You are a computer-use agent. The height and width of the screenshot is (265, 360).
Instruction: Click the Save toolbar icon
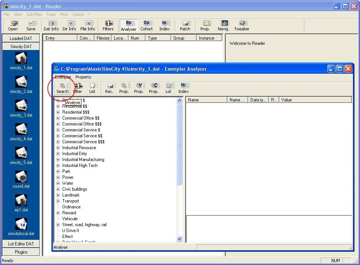(31, 26)
